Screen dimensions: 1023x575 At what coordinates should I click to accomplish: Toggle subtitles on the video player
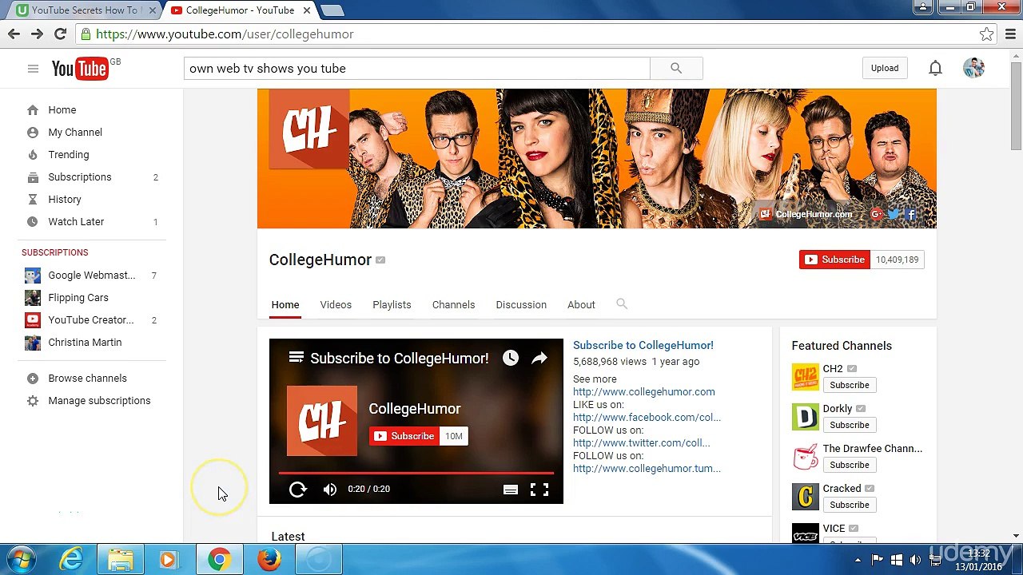point(511,490)
